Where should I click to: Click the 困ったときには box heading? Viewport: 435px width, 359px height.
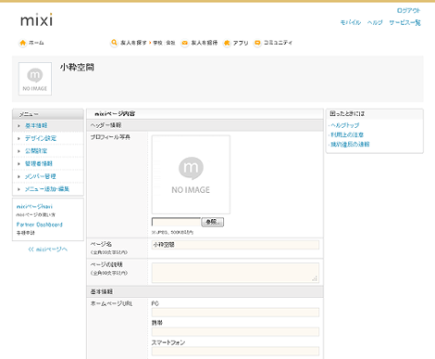point(347,114)
